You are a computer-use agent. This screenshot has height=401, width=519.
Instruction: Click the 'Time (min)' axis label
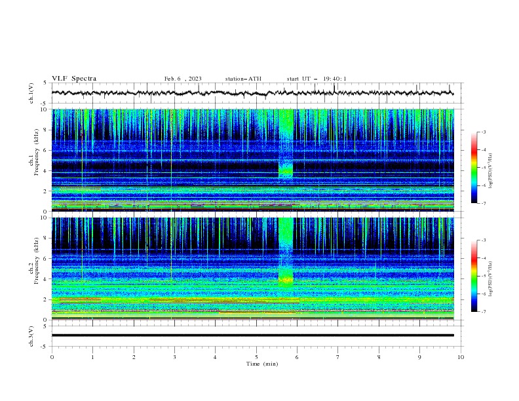click(262, 364)
